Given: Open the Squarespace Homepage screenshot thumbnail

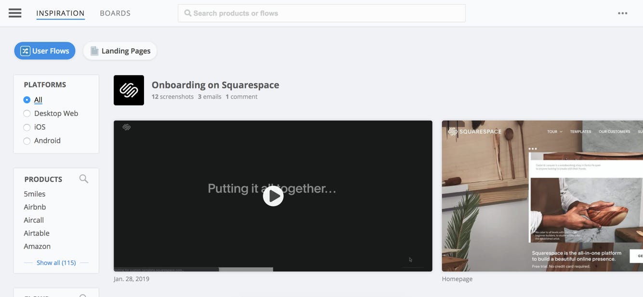Looking at the screenshot, I should (542, 196).
